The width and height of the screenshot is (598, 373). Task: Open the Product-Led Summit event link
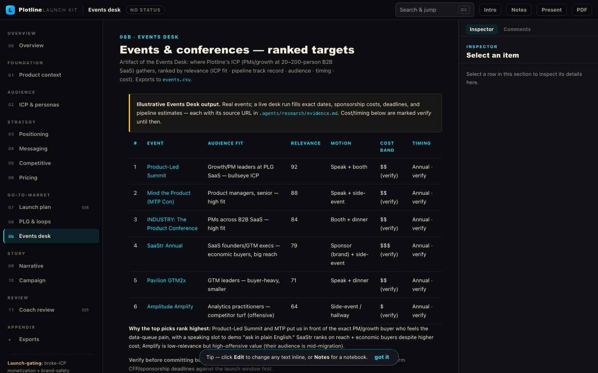coord(163,171)
